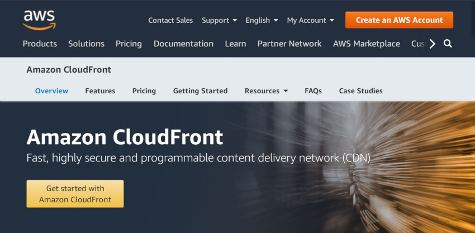Click Create an AWS Account button
475x233 pixels.
click(399, 20)
